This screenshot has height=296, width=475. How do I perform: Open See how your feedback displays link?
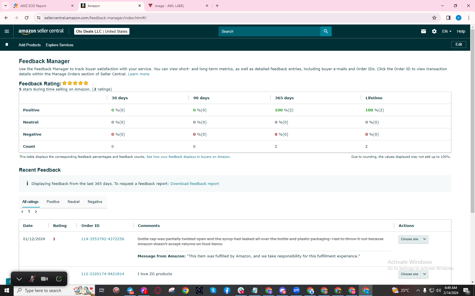pos(188,157)
